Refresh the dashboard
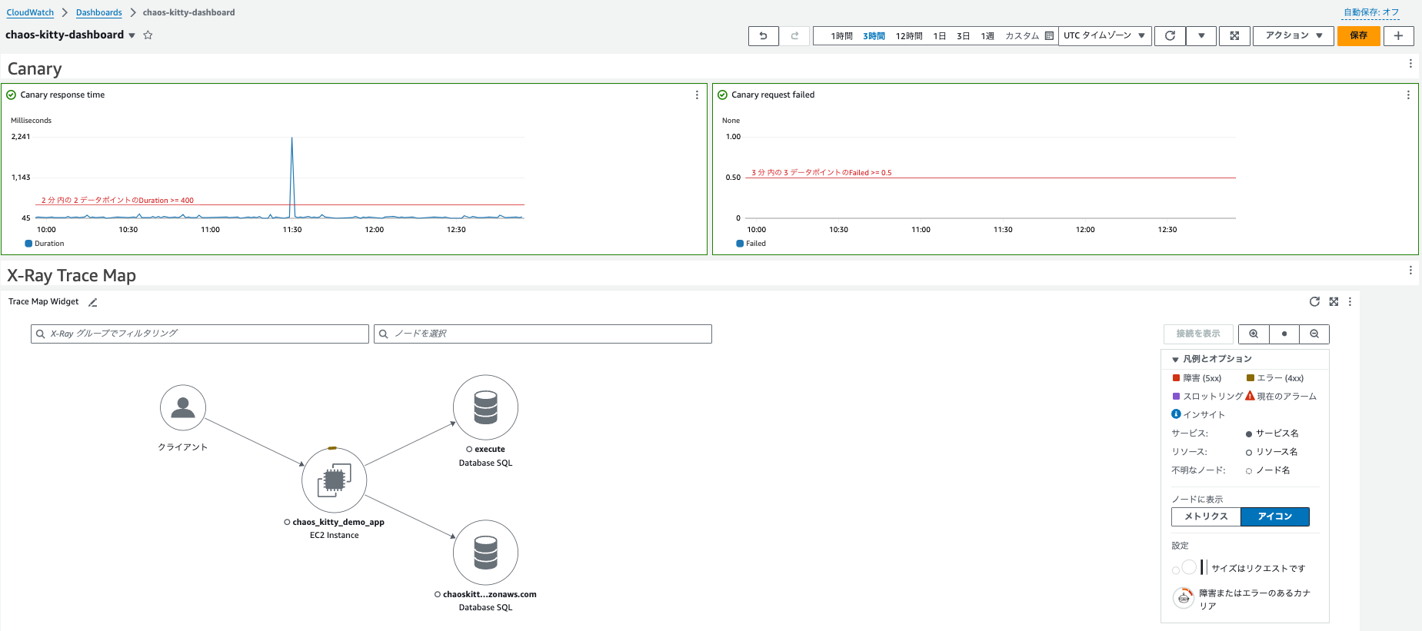This screenshot has width=1422, height=631. (x=1170, y=35)
